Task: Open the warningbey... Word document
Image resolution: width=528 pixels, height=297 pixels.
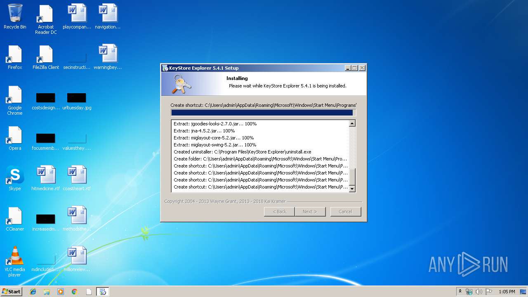Action: tap(108, 57)
